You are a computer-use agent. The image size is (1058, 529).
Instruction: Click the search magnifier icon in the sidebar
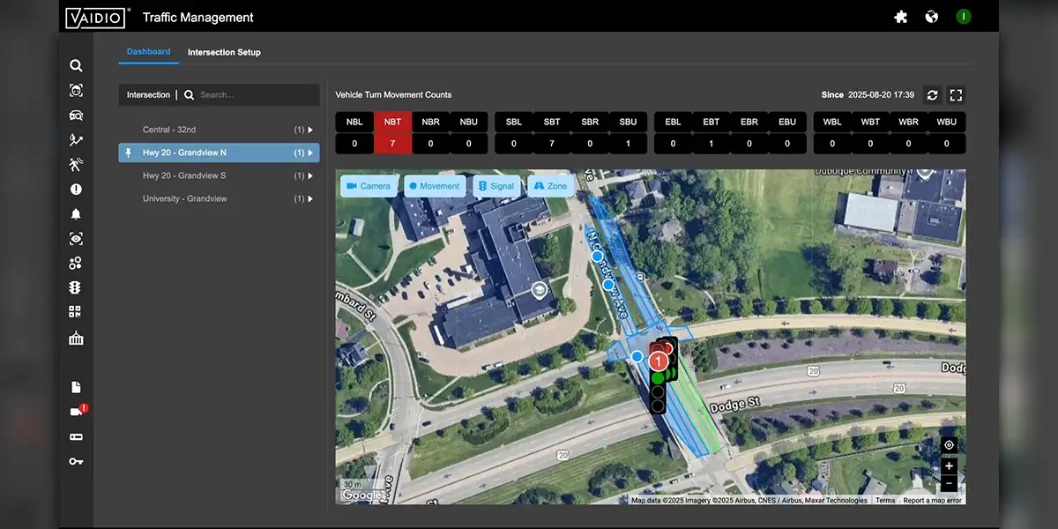(x=76, y=65)
